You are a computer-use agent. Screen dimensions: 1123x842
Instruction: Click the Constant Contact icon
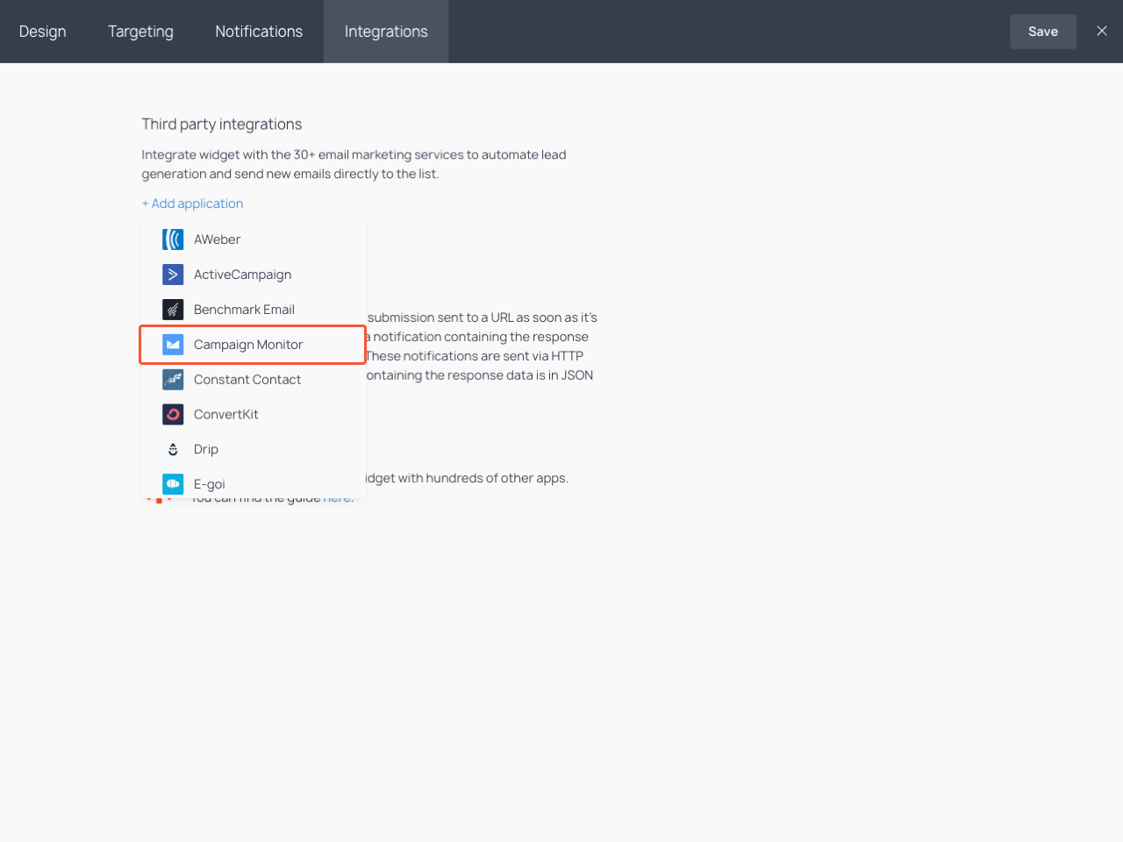tap(173, 380)
